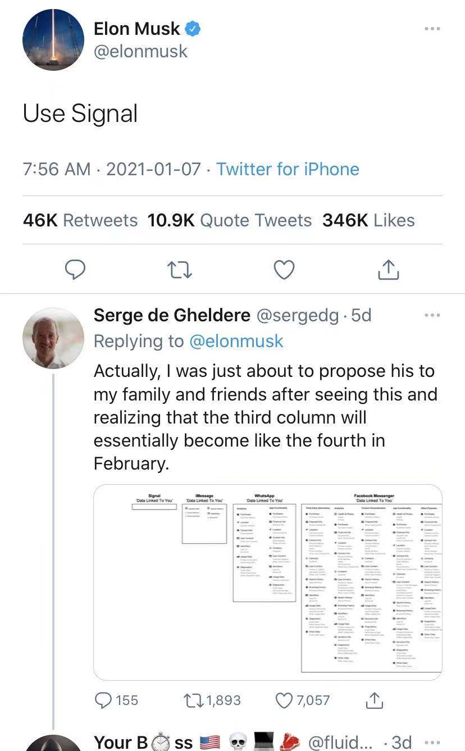Share the 'Use Signal' tweet
Image resolution: width=465 pixels, height=751 pixels.
pos(389,270)
